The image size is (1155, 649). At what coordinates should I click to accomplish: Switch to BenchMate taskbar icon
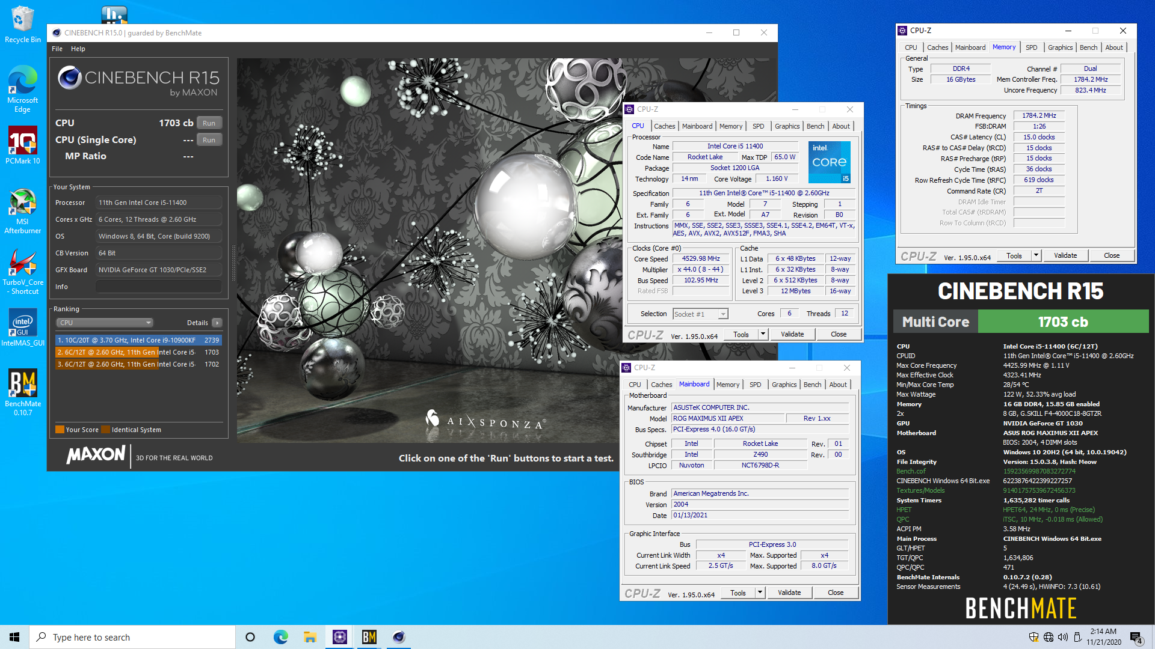click(369, 637)
